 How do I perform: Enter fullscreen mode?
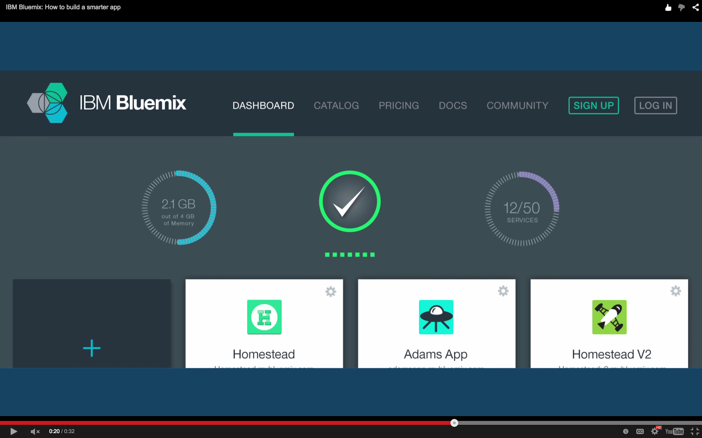(695, 431)
